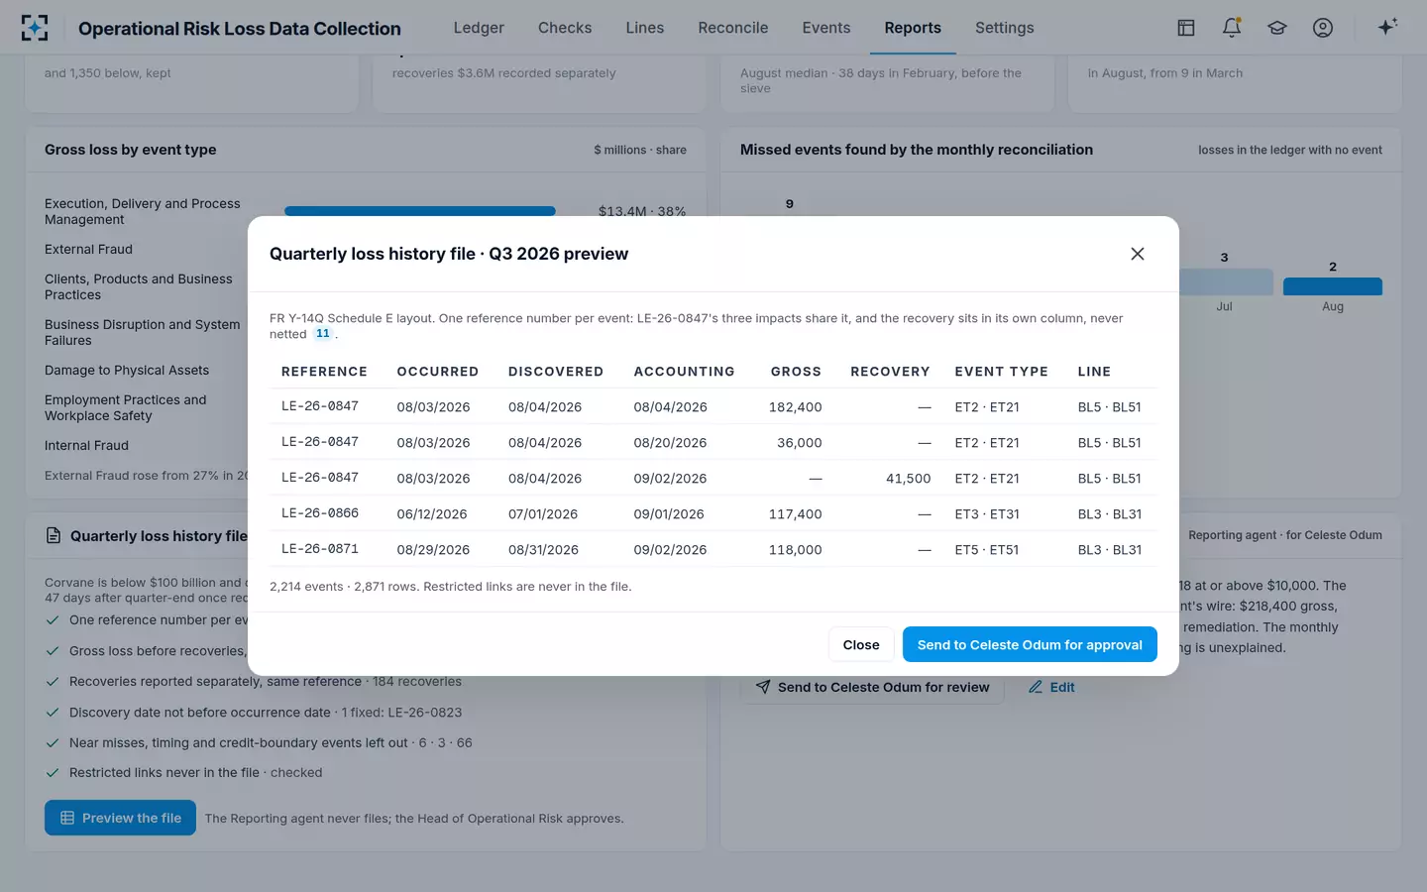The image size is (1427, 892).
Task: Click the gross value 182,400
Action: 795,407
